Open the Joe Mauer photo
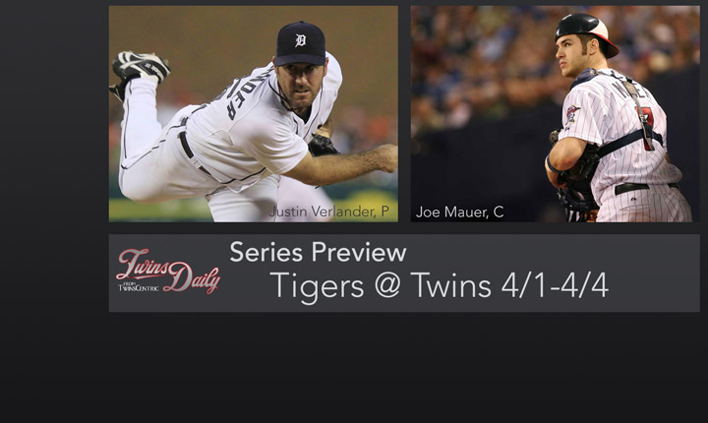The height and width of the screenshot is (423, 708). [x=555, y=114]
